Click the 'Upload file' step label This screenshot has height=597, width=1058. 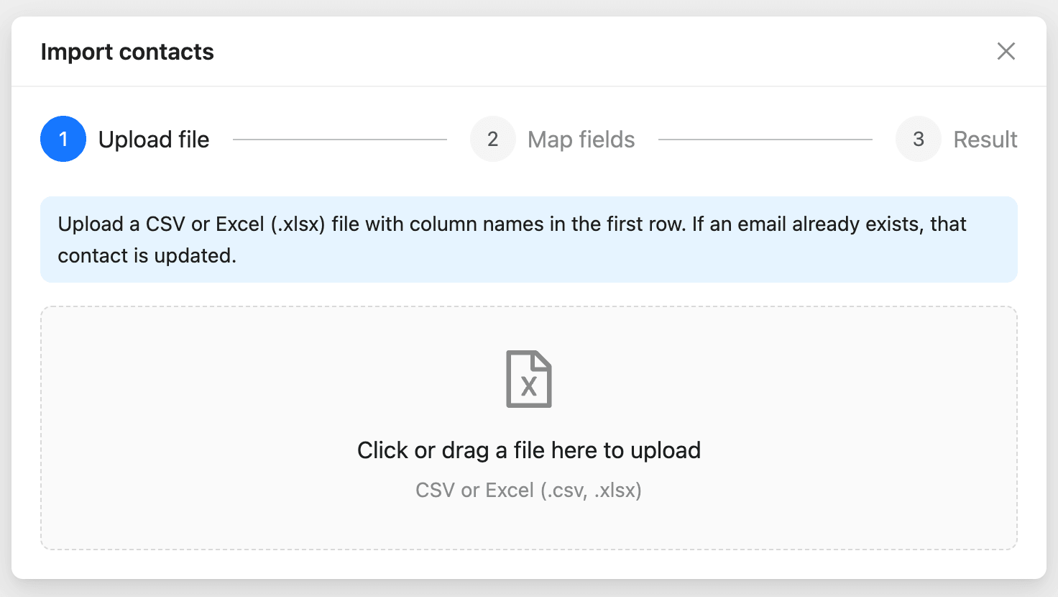pos(154,140)
